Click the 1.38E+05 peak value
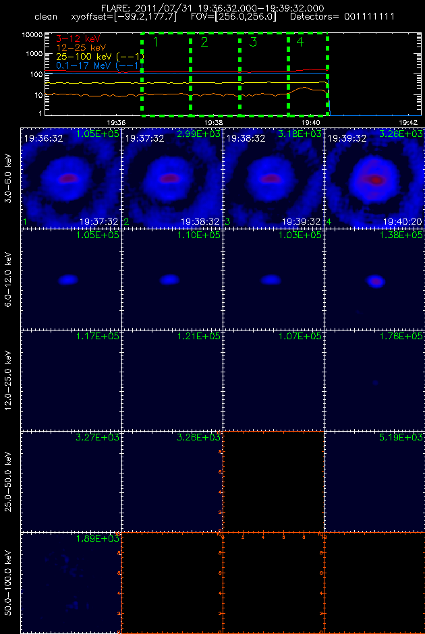The width and height of the screenshot is (425, 634). click(x=401, y=235)
